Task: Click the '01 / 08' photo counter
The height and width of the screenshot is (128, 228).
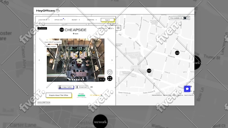Action: pyautogui.click(x=102, y=79)
